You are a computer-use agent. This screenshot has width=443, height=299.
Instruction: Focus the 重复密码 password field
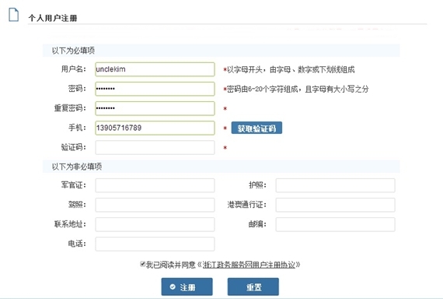click(155, 108)
